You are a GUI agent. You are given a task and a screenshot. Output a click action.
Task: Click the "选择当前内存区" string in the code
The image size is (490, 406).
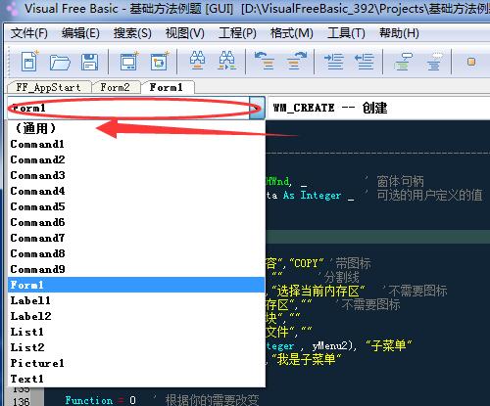pyautogui.click(x=318, y=291)
